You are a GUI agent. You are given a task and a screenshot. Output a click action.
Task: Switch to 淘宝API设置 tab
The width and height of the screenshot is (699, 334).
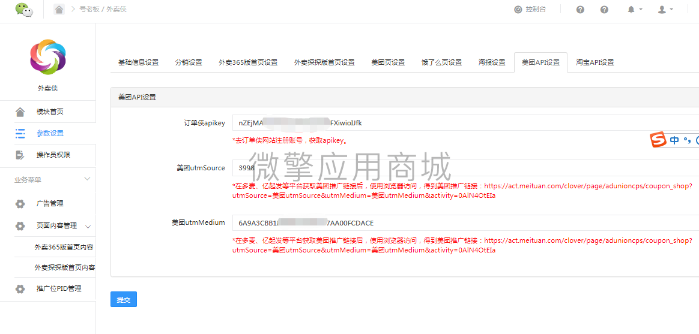(595, 62)
